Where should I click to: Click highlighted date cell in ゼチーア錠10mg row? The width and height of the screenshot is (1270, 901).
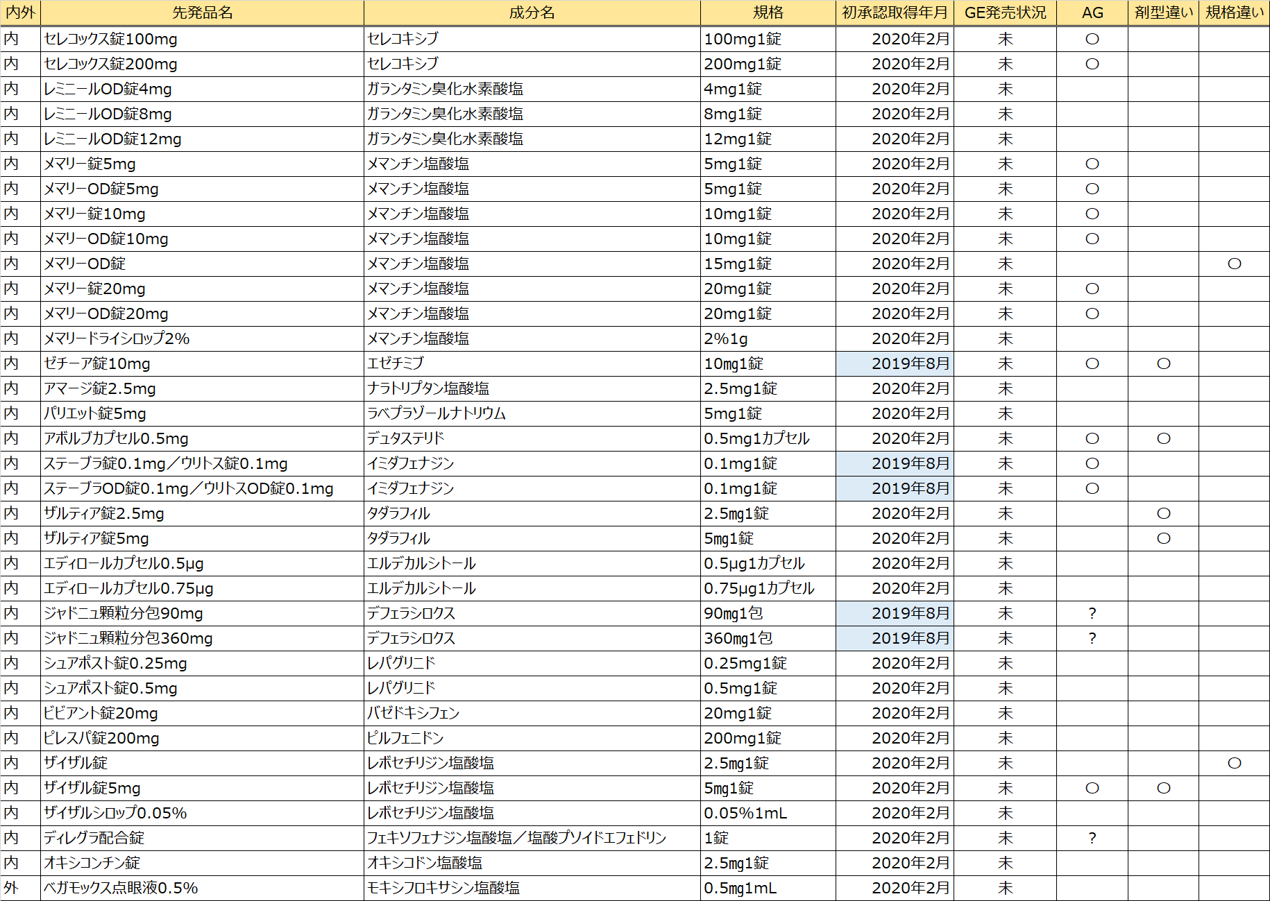(895, 363)
